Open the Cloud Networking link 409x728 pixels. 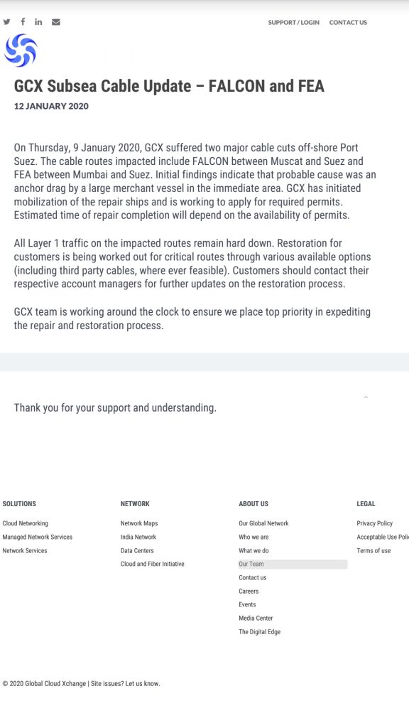25,523
